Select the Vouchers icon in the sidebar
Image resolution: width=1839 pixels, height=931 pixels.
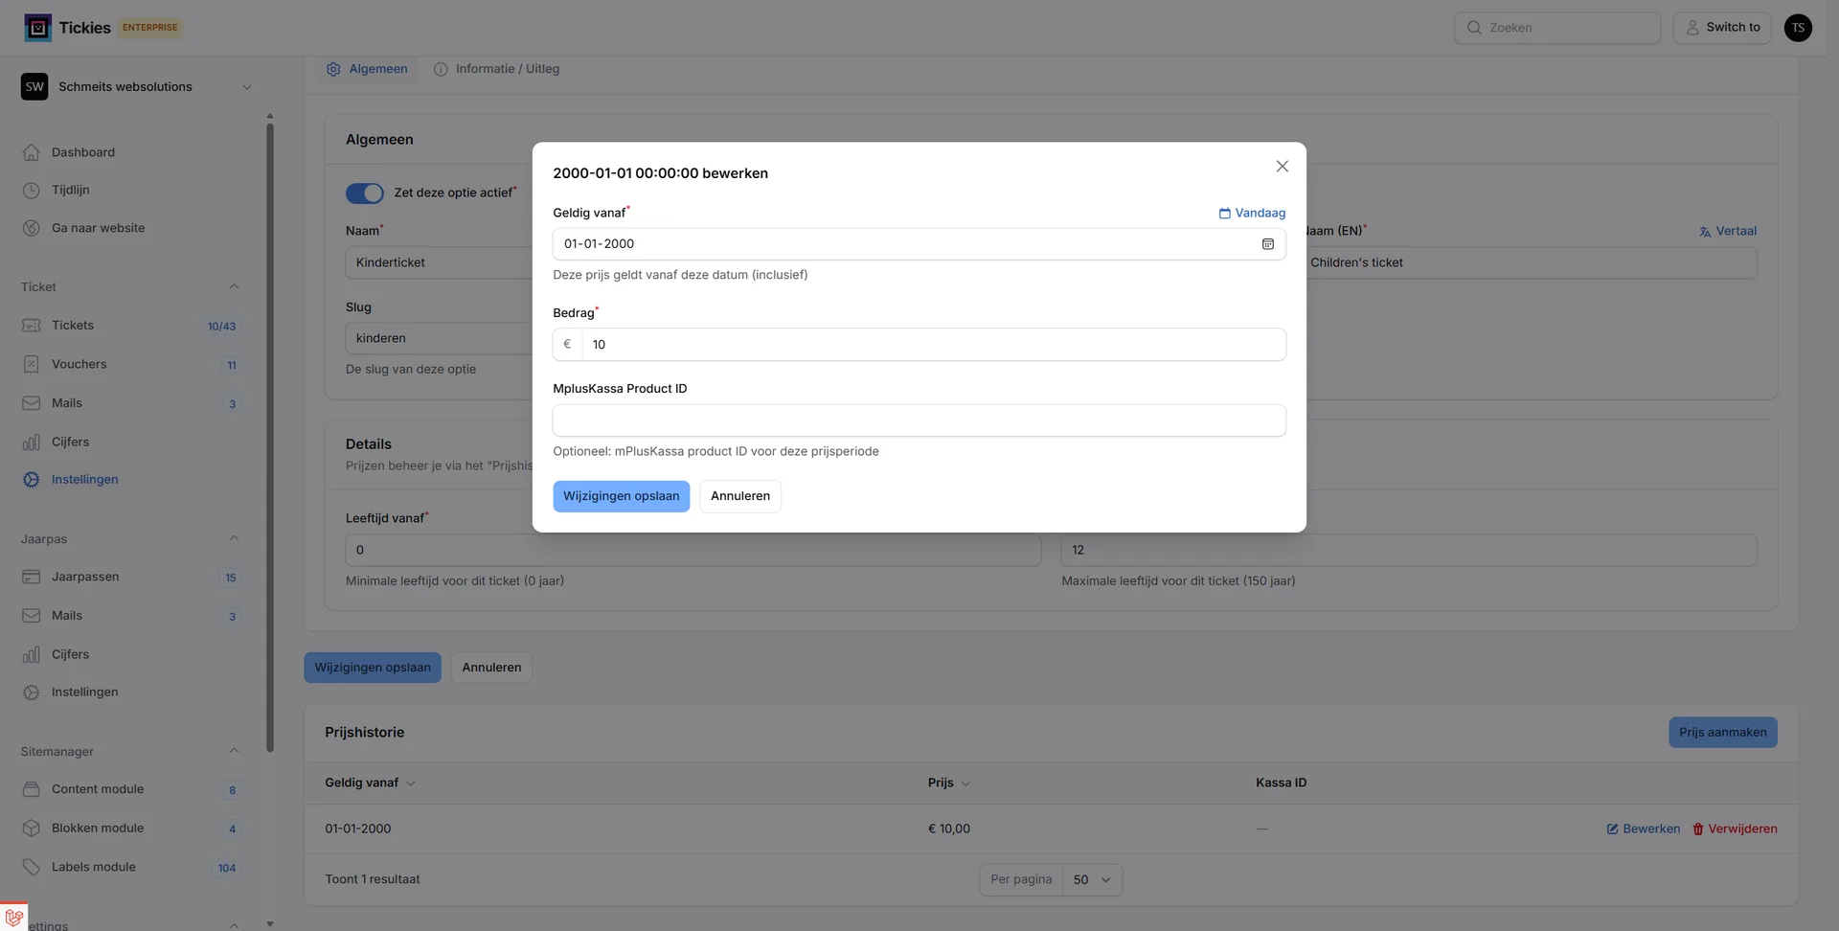(x=32, y=364)
